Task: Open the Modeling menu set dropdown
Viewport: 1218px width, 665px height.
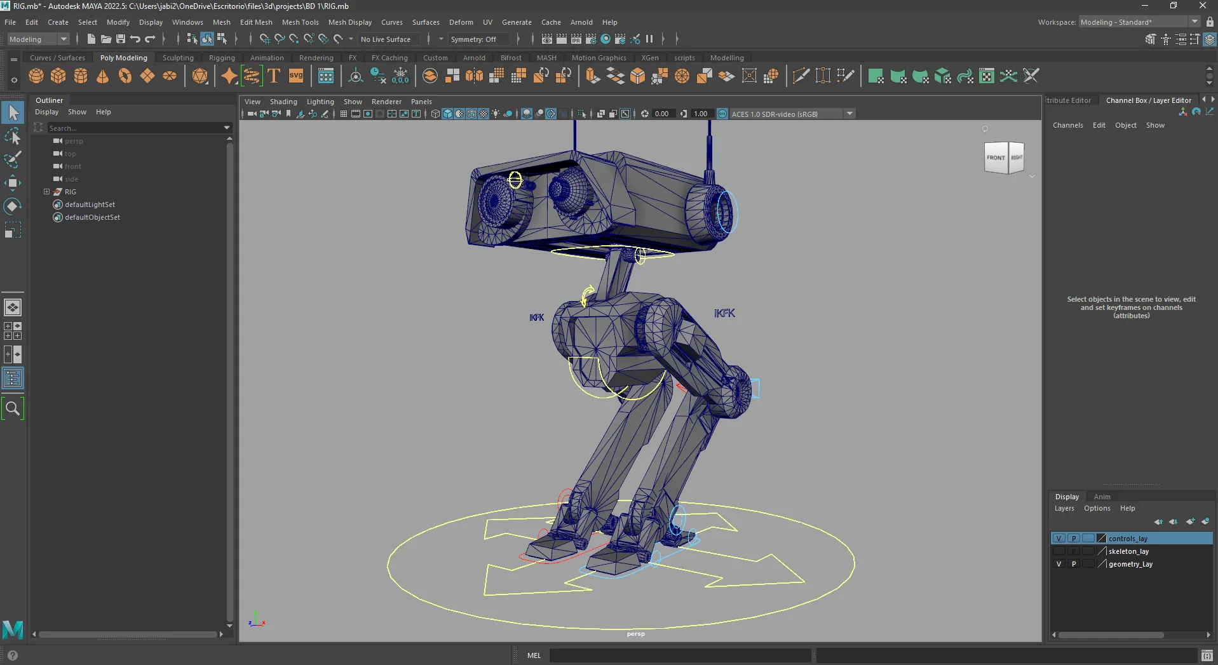Action: click(x=63, y=39)
